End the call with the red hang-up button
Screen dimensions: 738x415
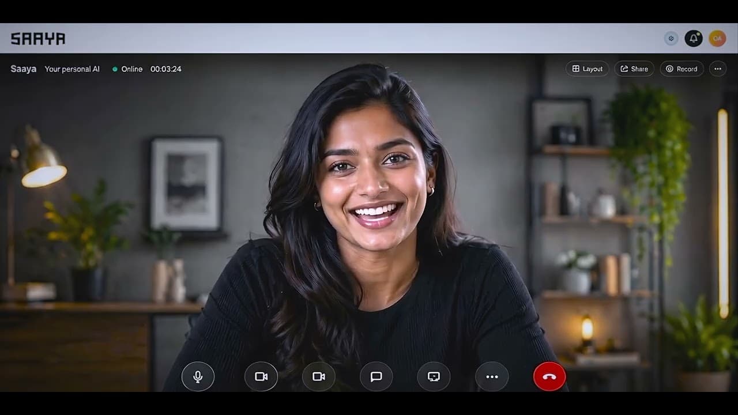[x=549, y=376]
